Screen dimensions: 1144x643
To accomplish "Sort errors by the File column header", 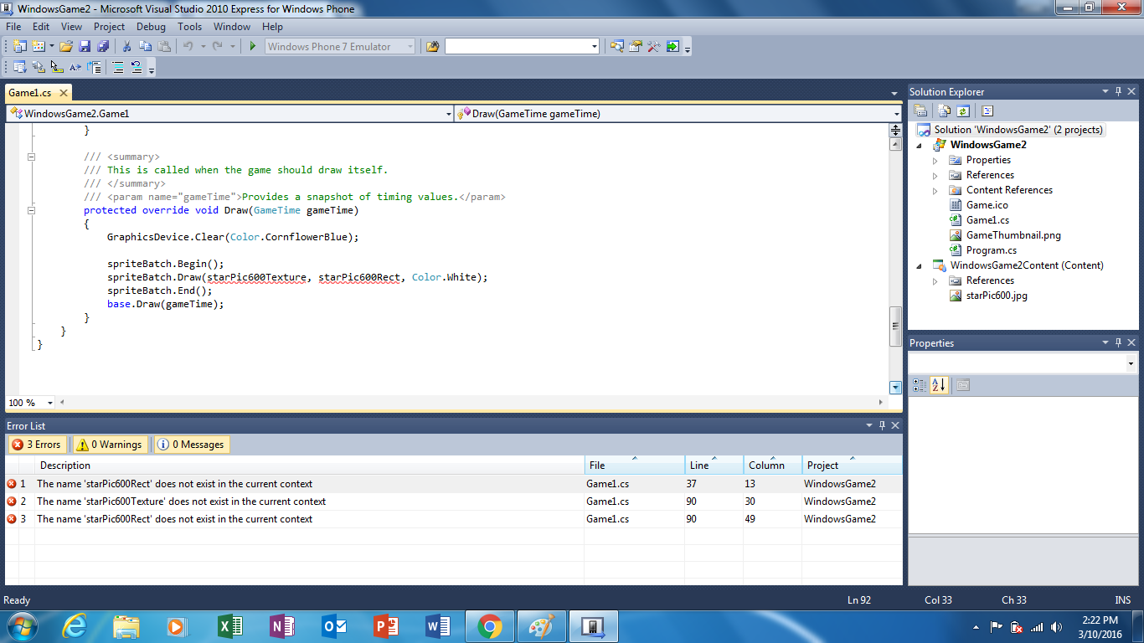I will pyautogui.click(x=635, y=466).
